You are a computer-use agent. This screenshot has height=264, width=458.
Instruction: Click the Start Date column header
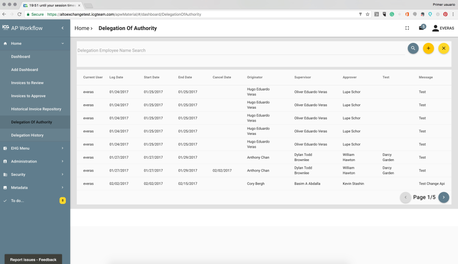click(x=152, y=77)
